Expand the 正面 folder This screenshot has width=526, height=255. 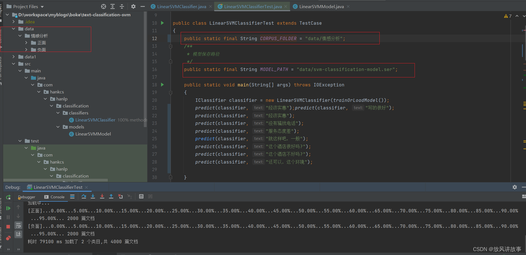coord(26,43)
